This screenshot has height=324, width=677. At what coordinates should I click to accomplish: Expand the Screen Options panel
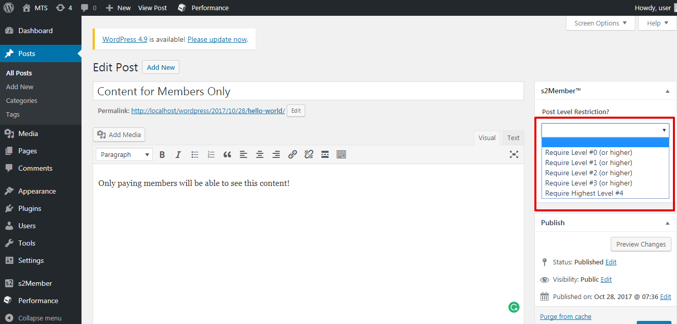tap(600, 23)
